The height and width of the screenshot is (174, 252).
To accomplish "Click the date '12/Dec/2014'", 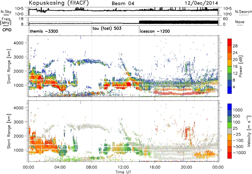I will [201, 3].
